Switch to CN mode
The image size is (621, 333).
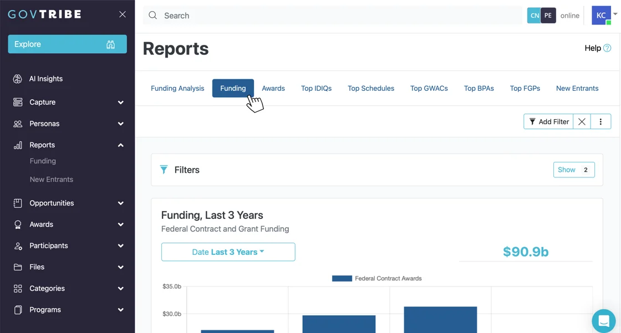533,15
